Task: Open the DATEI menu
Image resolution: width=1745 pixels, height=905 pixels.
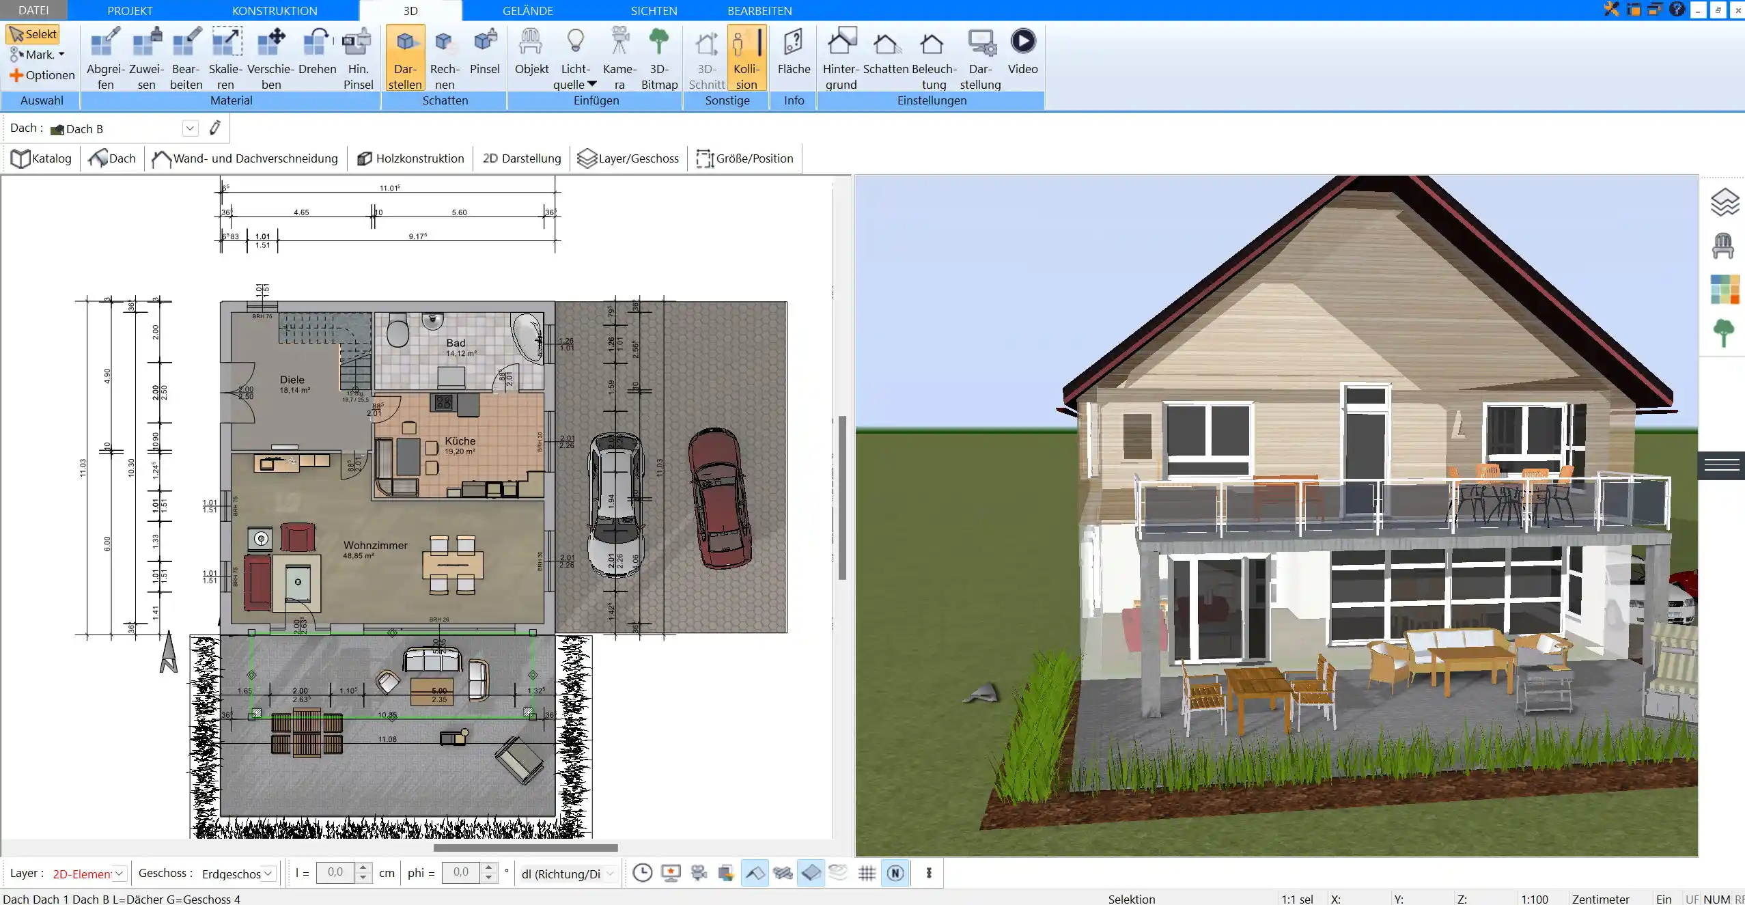Action: [x=33, y=10]
